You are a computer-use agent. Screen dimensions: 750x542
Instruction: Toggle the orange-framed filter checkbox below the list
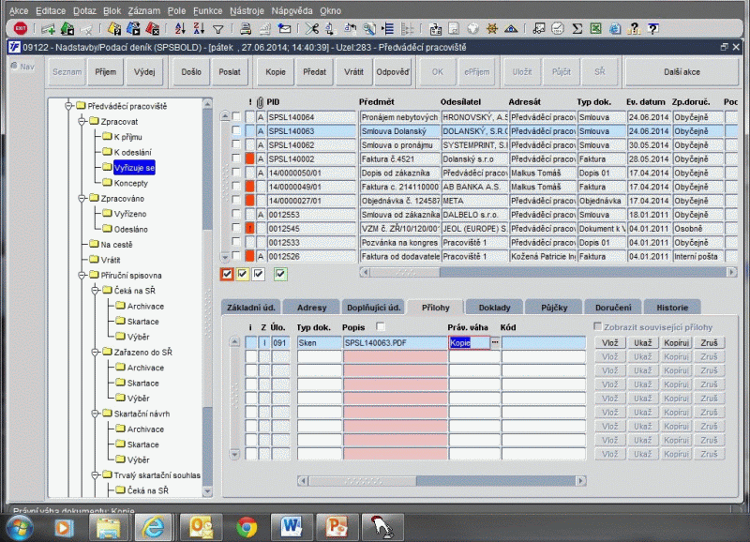tap(227, 274)
